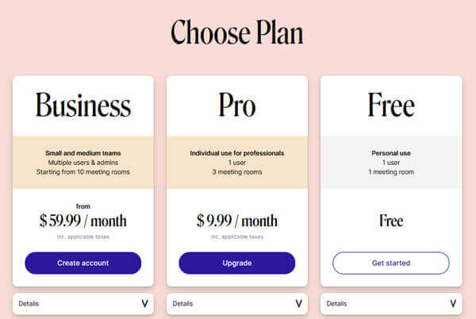Expand the Business plan Details chevron
This screenshot has height=319, width=476.
(x=144, y=303)
